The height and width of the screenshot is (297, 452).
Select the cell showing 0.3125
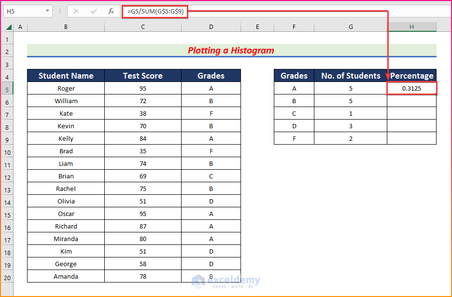click(x=411, y=88)
